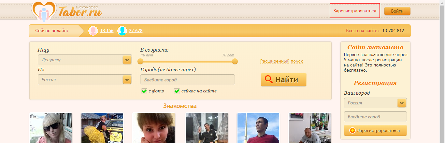Uncheck the 'сейчас на сайте' checkbox

click(x=177, y=91)
